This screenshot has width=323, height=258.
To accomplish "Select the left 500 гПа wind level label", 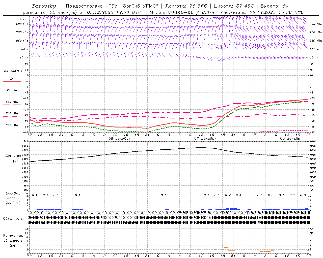I will pos(22,24).
